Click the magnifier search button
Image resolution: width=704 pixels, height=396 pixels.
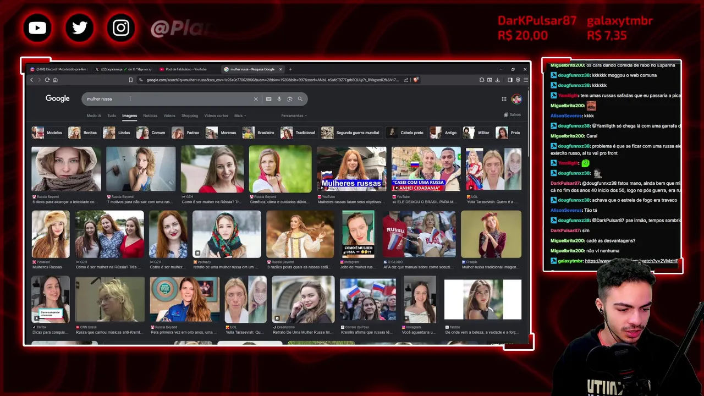tap(300, 99)
